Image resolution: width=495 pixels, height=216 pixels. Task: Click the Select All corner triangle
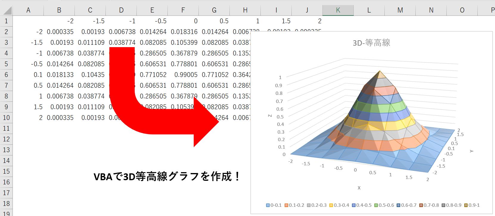pos(7,10)
